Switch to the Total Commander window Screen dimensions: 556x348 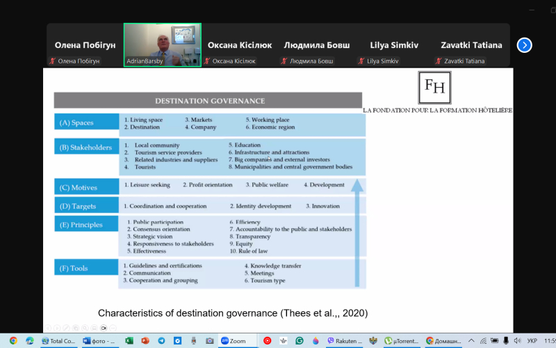[x=58, y=341]
